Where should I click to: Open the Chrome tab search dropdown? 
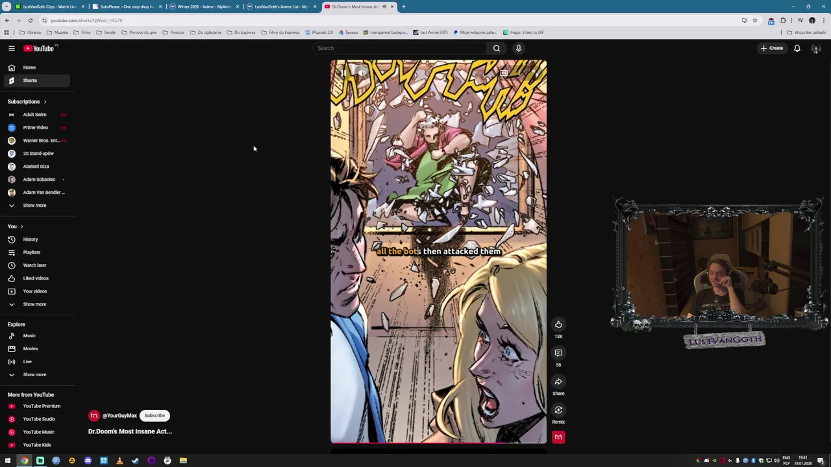tap(6, 6)
